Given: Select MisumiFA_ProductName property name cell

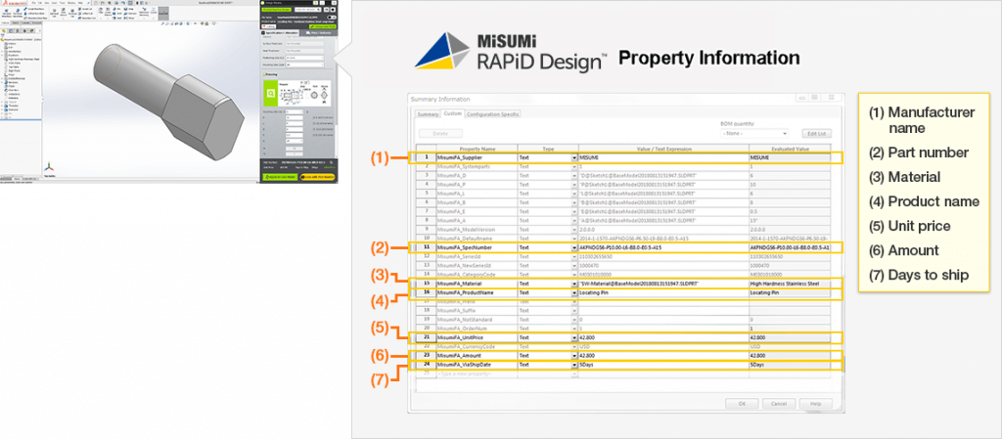Looking at the screenshot, I should point(477,292).
